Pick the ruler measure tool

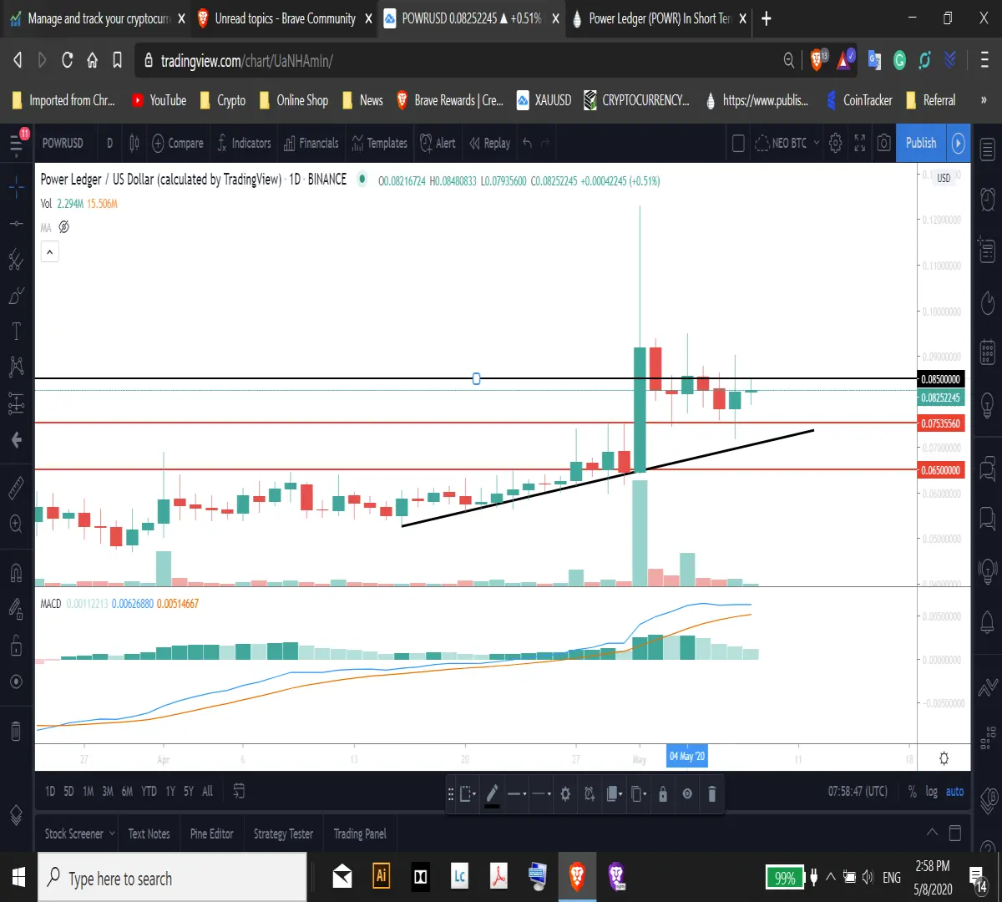point(16,489)
